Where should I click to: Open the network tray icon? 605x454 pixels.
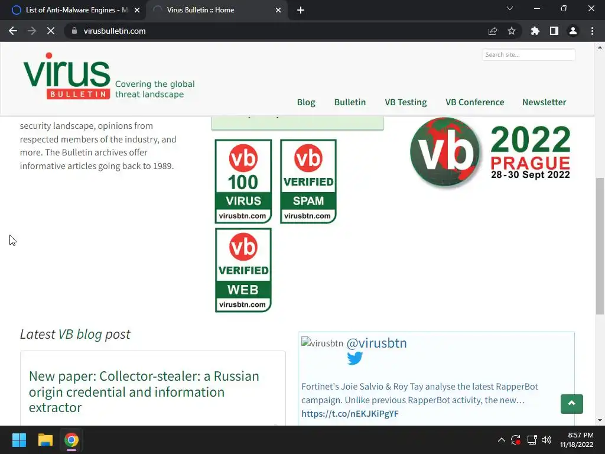coord(532,440)
